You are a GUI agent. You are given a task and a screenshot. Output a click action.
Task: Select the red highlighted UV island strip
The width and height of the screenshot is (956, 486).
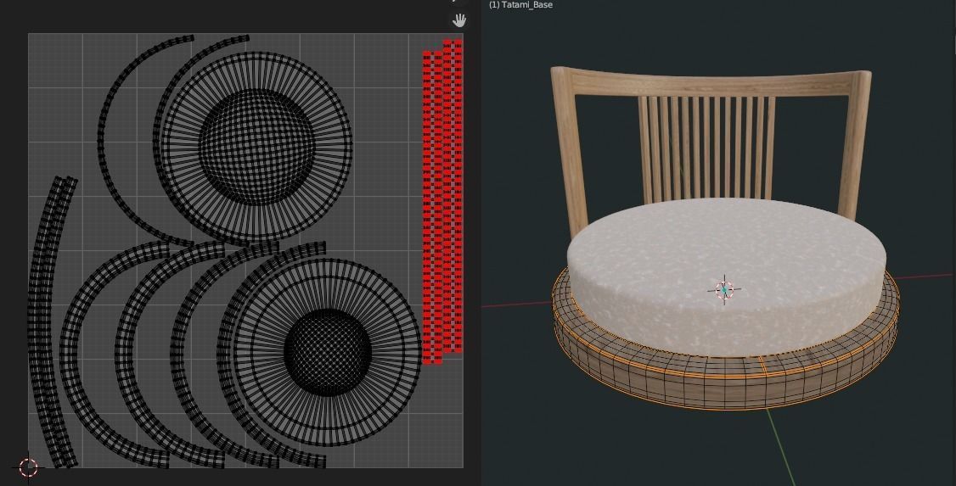click(442, 202)
